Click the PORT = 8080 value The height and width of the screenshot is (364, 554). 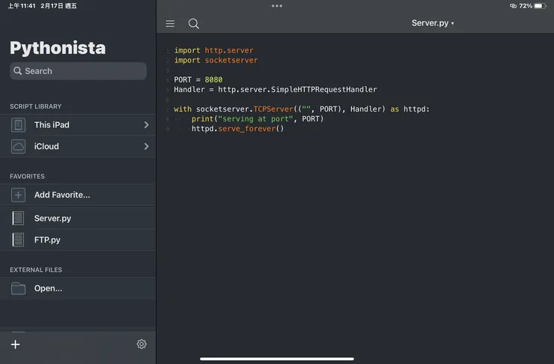point(213,80)
